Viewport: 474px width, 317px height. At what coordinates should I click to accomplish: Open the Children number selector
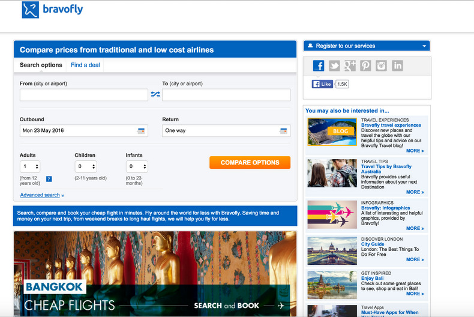coord(86,166)
